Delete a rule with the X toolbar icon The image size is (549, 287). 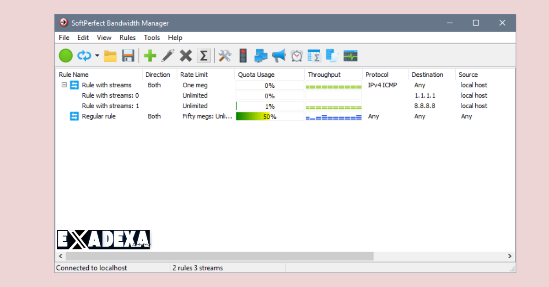[186, 55]
